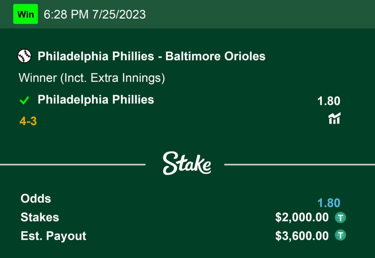Click the Stake logo
Viewport: 375px width, 258px height.
[x=187, y=163]
